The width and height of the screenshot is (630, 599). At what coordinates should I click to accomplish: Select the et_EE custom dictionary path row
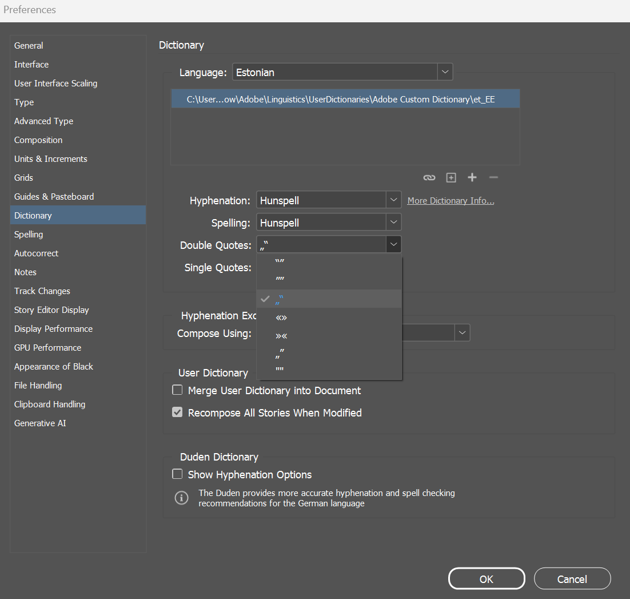[345, 99]
